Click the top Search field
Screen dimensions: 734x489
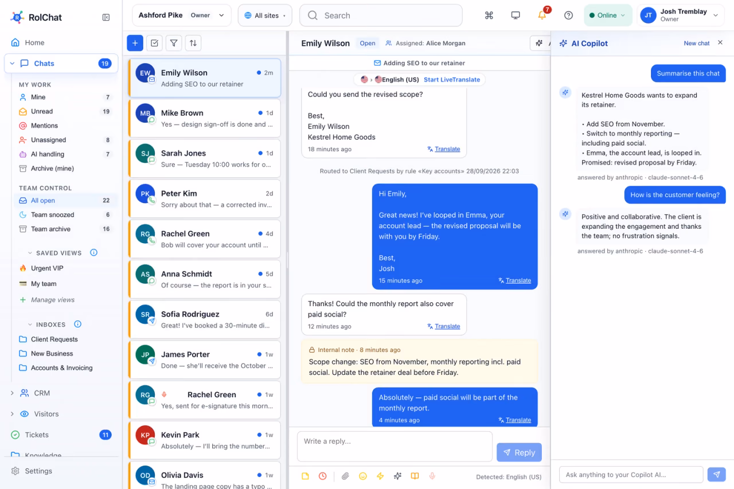tap(381, 15)
